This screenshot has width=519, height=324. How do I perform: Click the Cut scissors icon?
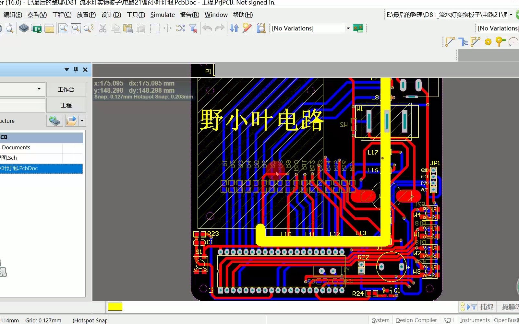point(103,29)
